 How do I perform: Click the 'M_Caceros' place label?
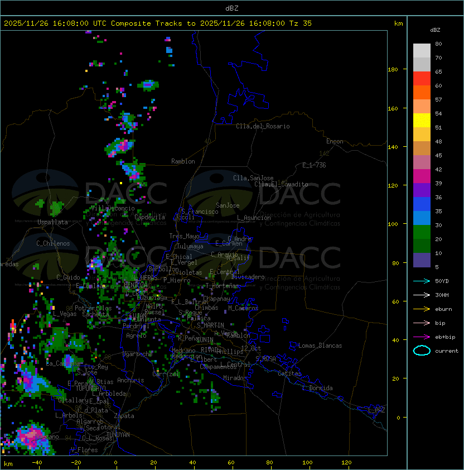coord(243,308)
